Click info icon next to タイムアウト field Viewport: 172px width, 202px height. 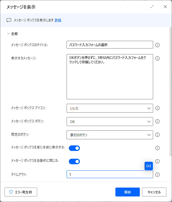(x=157, y=175)
